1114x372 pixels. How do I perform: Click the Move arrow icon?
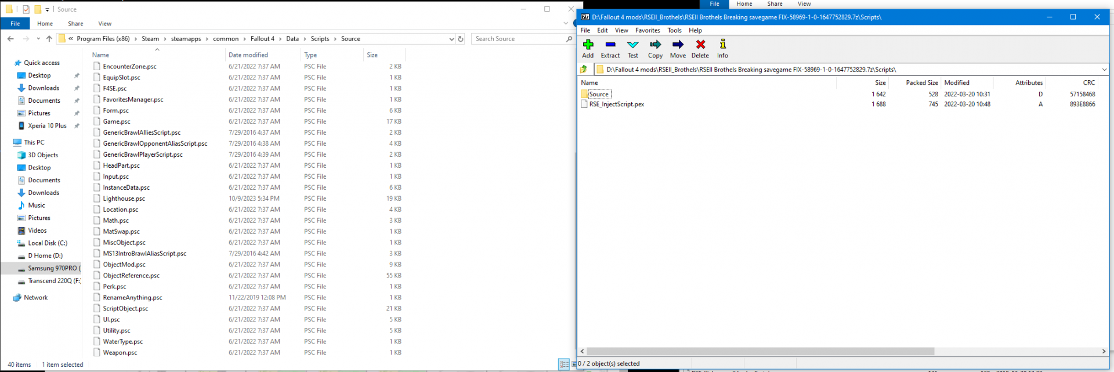coord(678,48)
